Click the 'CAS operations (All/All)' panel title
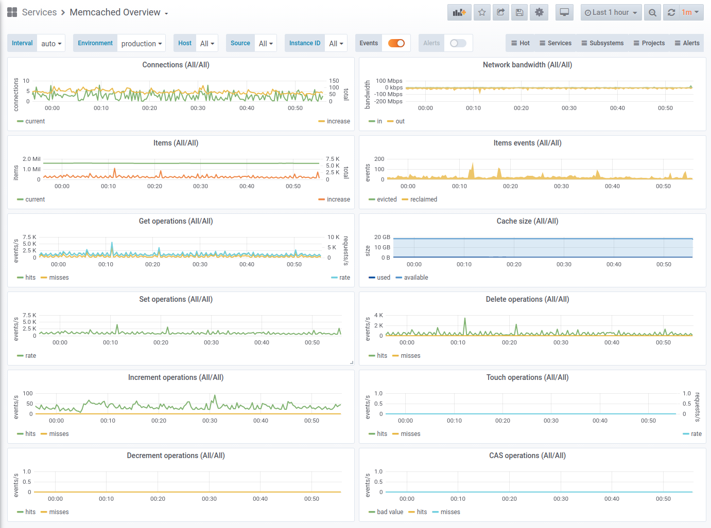The width and height of the screenshot is (711, 528). (x=527, y=456)
